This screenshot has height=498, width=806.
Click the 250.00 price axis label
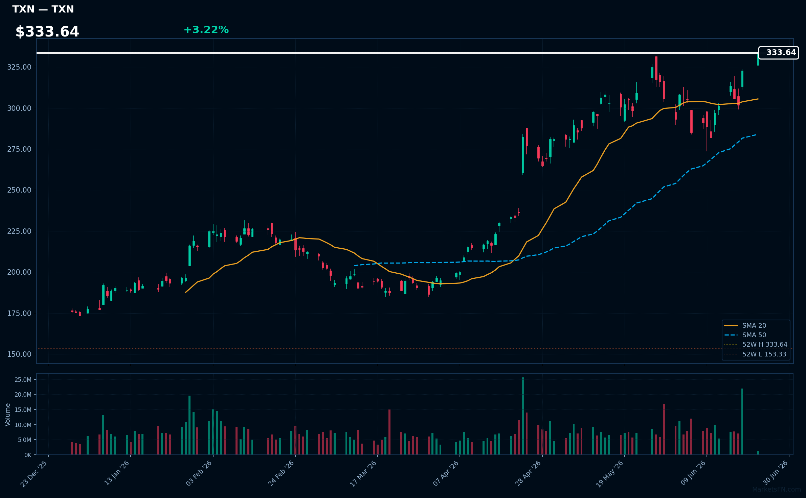19,190
